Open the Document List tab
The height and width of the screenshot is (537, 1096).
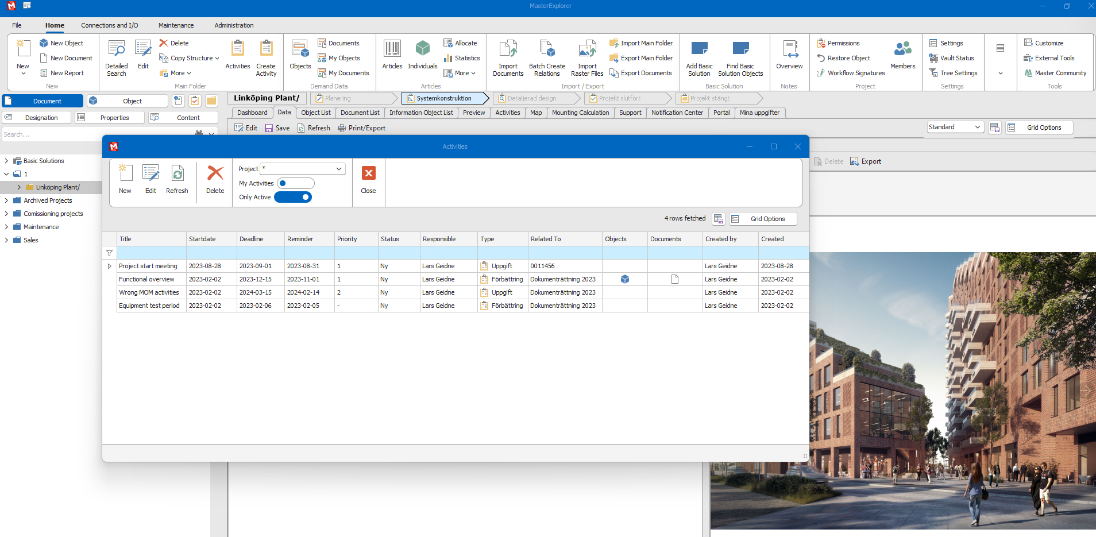(360, 113)
